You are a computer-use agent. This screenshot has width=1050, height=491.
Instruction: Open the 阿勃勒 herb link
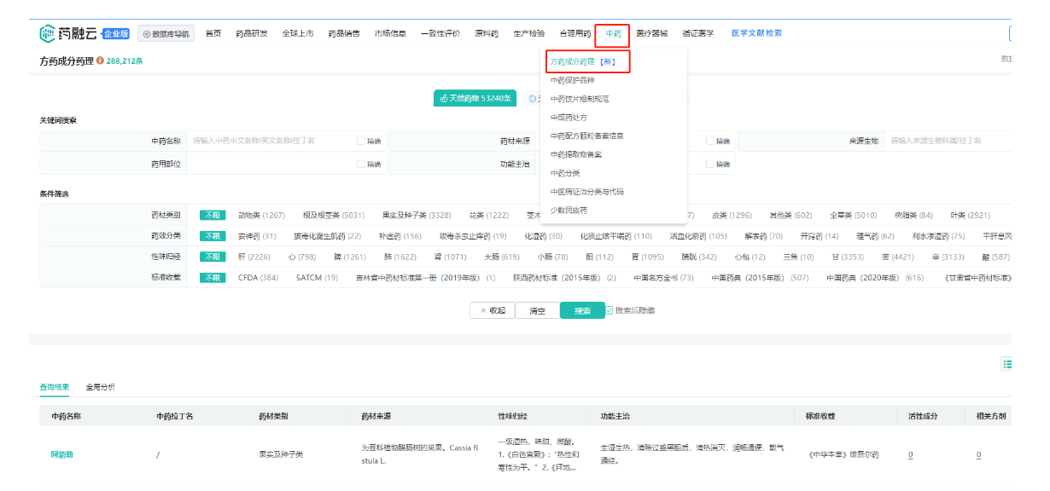(61, 454)
